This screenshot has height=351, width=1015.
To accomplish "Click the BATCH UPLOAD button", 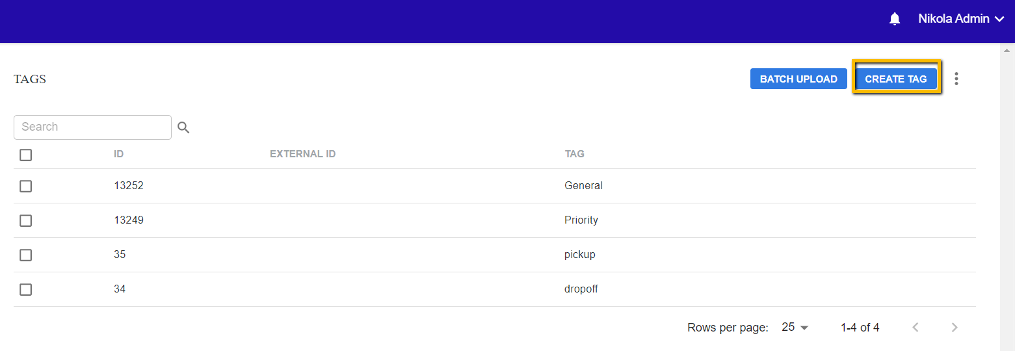I will pyautogui.click(x=798, y=79).
